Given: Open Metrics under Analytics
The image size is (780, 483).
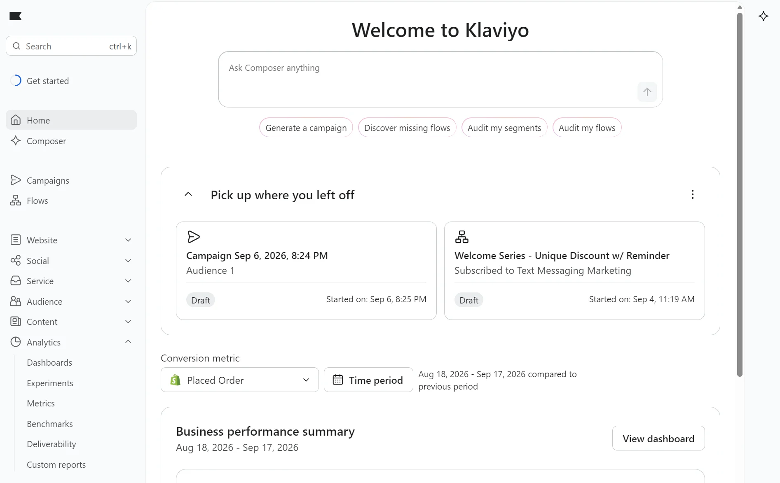Looking at the screenshot, I should [41, 403].
